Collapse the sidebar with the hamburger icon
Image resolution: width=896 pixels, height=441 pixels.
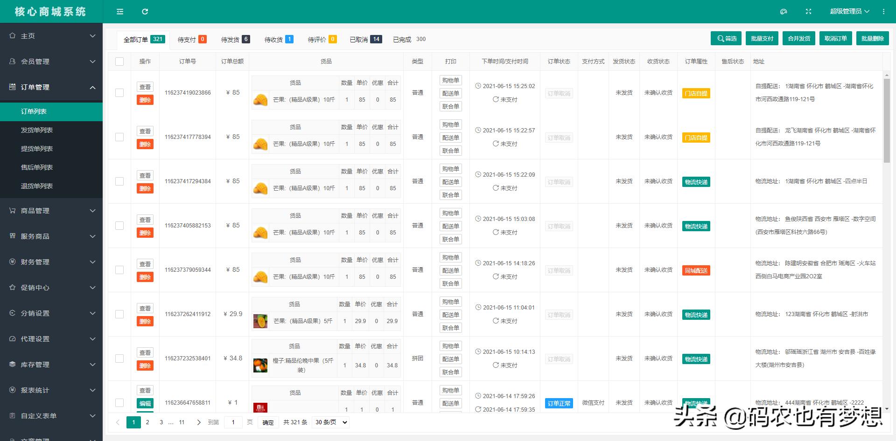(x=119, y=11)
